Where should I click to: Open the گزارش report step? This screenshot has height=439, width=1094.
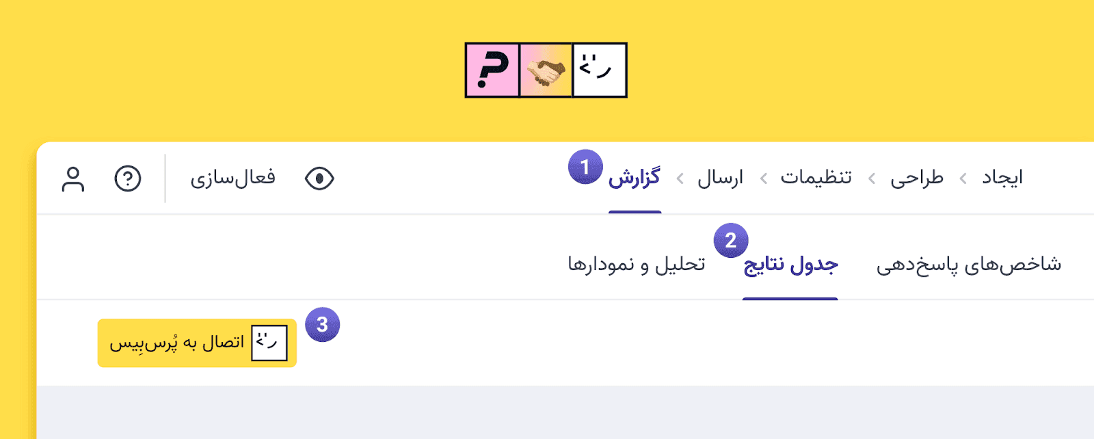click(635, 178)
